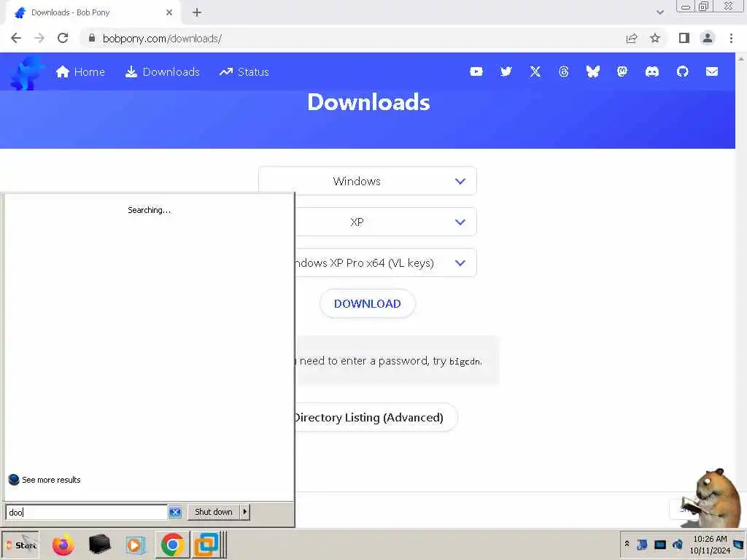Switch to Chrome in taskbar
This screenshot has height=560, width=747.
point(172,544)
